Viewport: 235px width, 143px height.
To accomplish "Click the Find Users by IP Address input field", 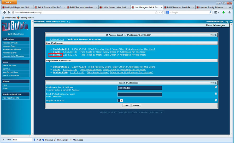I will (140, 88).
